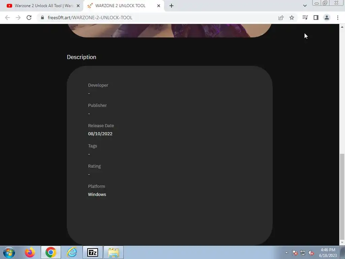The image size is (345, 259).
Task: Open 7-Zip from taskbar
Action: tap(93, 252)
